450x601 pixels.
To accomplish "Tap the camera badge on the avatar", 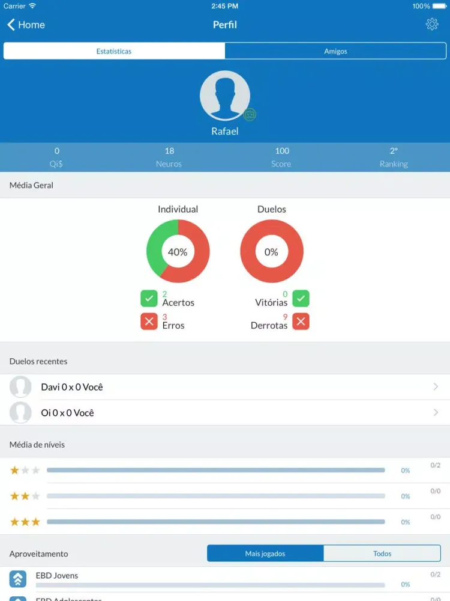I will [x=250, y=114].
